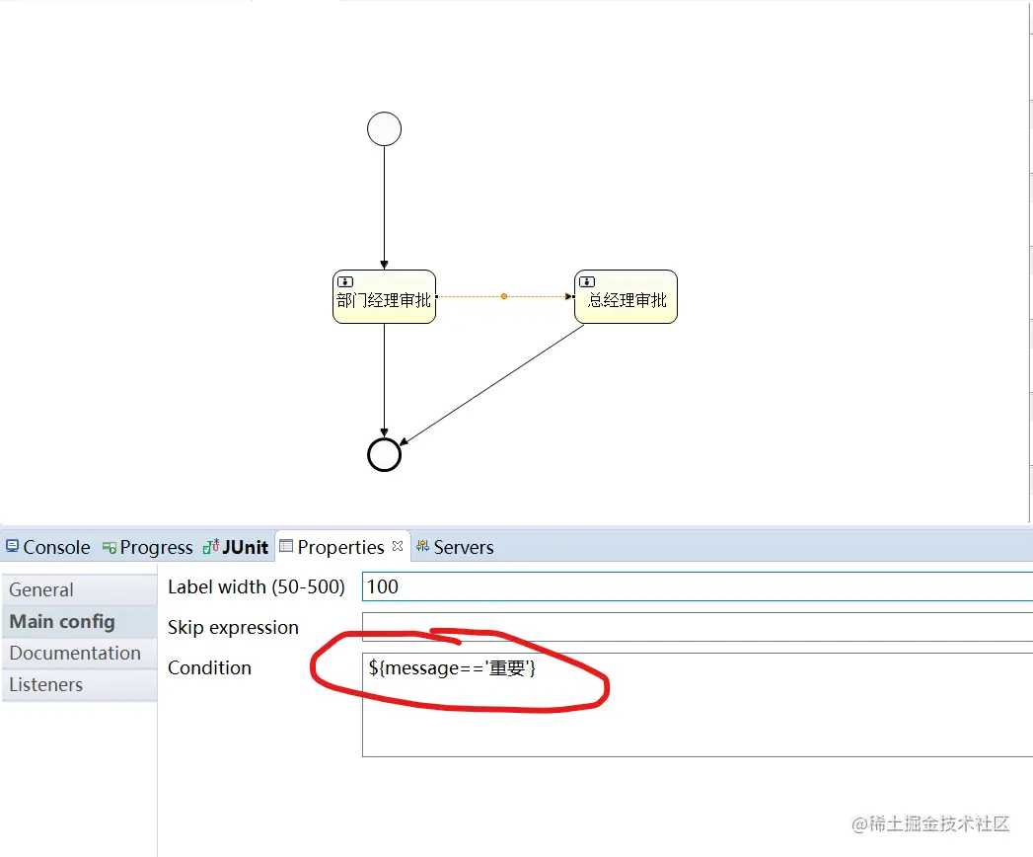Open the Servers tab

[455, 547]
